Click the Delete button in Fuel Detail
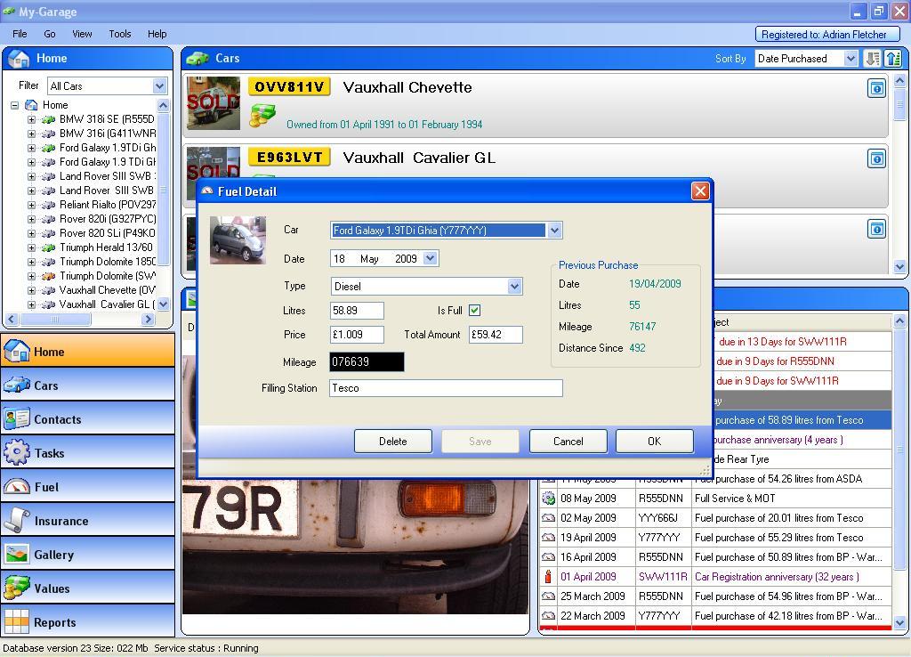 [392, 442]
